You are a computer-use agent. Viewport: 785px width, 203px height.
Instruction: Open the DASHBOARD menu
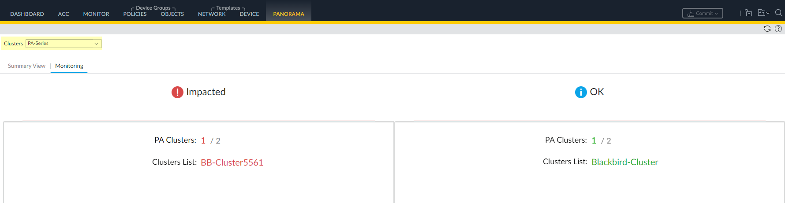point(27,14)
